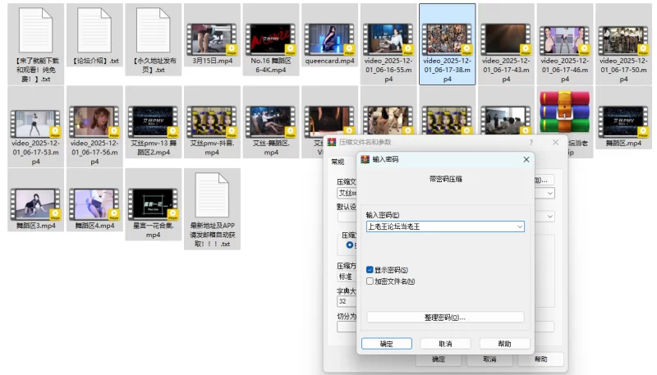Click the 常规 tab in archive dialog
This screenshot has width=657, height=375.
point(338,162)
